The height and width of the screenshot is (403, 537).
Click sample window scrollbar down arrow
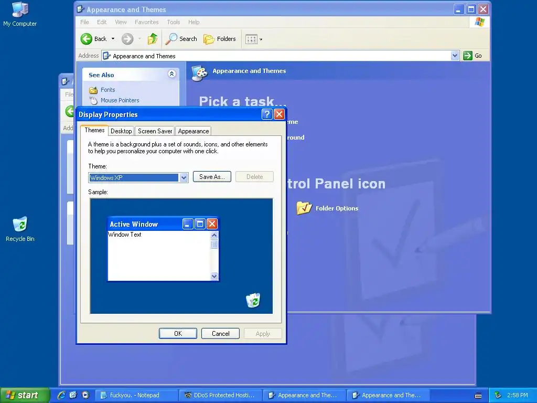tap(214, 276)
